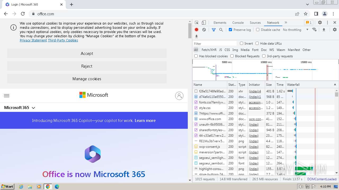Open the tab search dropdown arrow
339x190 pixels.
pyautogui.click(x=307, y=4)
